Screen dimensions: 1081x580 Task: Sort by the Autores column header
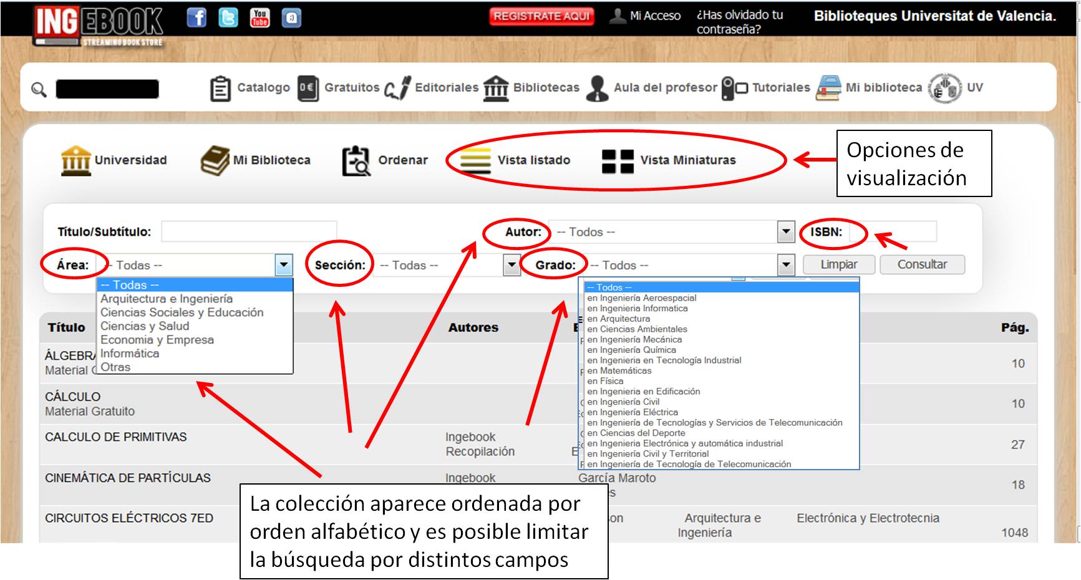point(473,327)
